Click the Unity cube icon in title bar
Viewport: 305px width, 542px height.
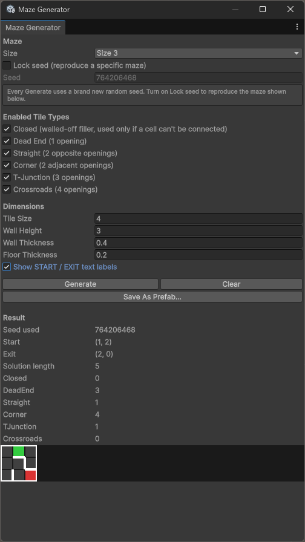[11, 9]
